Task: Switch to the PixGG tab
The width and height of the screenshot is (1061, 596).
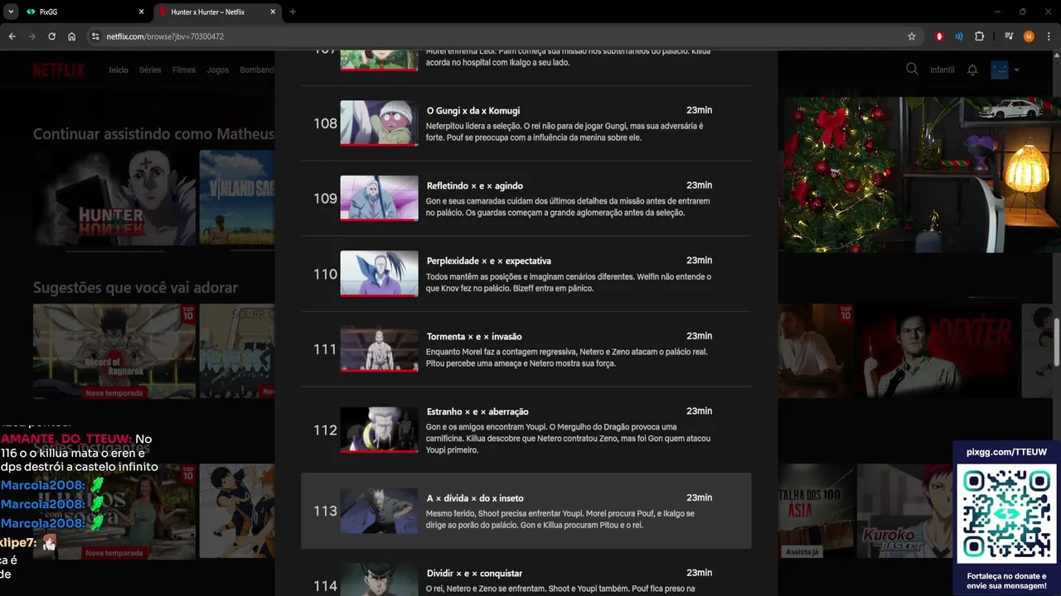Action: (85, 12)
